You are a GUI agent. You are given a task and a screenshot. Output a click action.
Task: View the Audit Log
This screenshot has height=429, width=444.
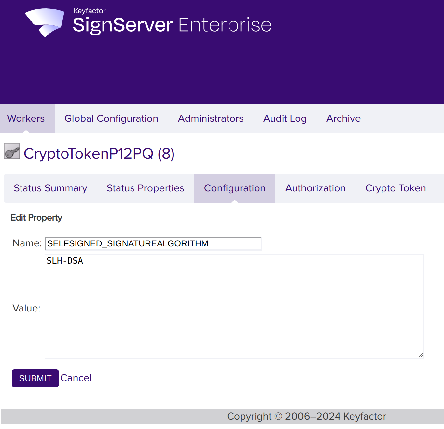[x=284, y=118]
